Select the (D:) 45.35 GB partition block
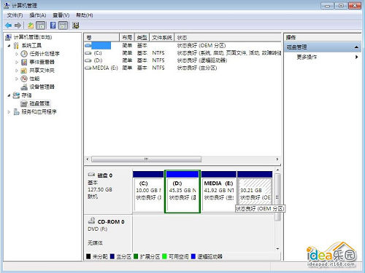The width and height of the screenshot is (365, 273). tap(182, 192)
